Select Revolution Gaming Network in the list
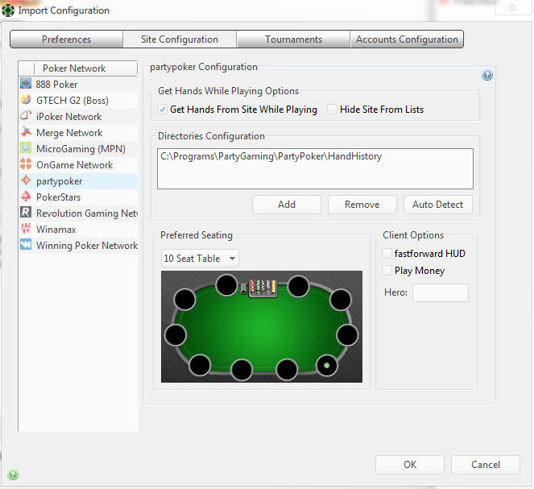The width and height of the screenshot is (534, 489). click(x=79, y=213)
